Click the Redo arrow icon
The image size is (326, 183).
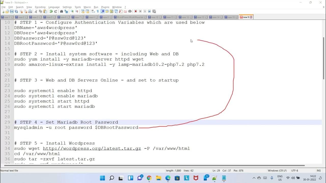tap(56, 11)
